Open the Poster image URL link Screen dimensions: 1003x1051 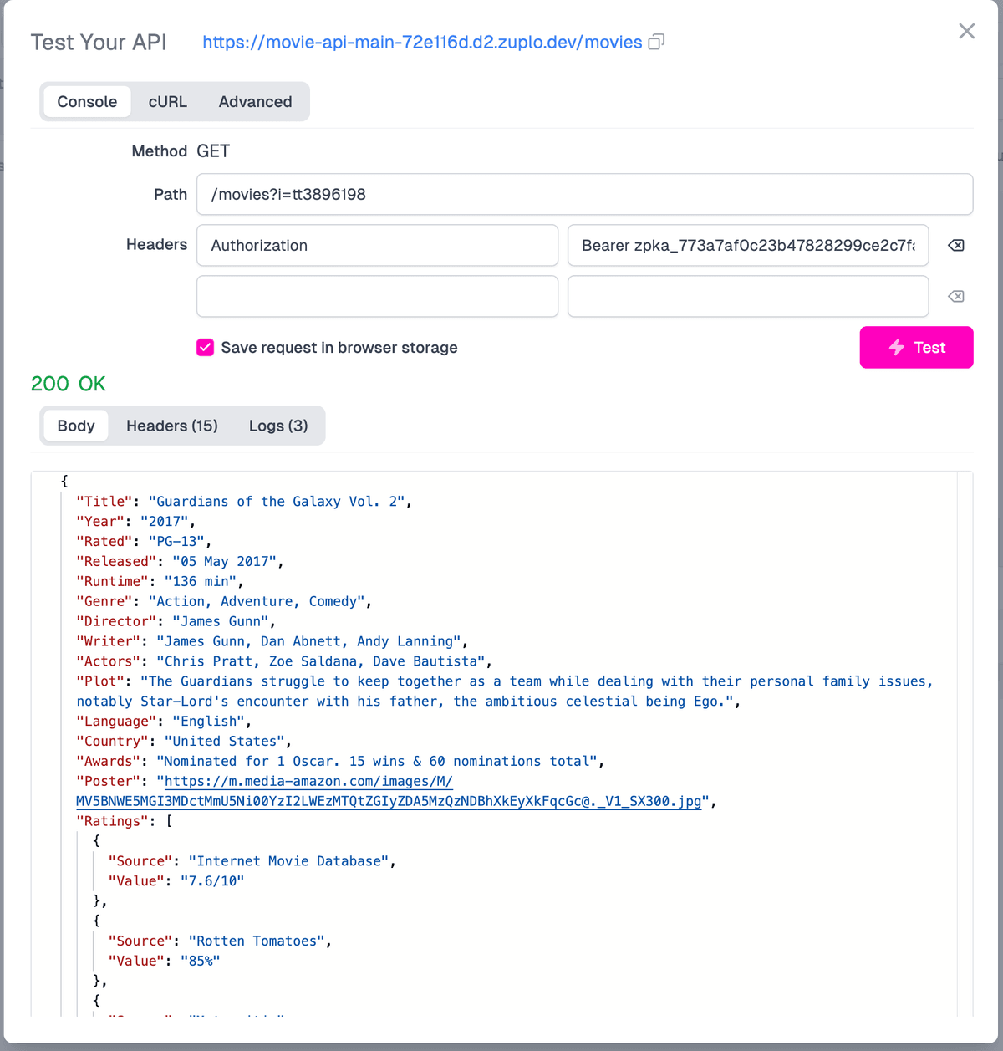pyautogui.click(x=389, y=801)
